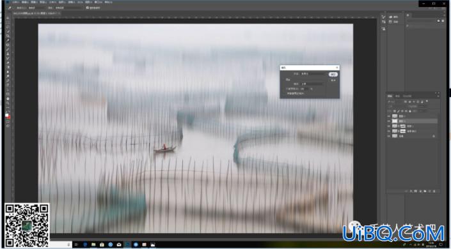Open the blending Mode dropdown in Fill dialog

tap(313, 84)
